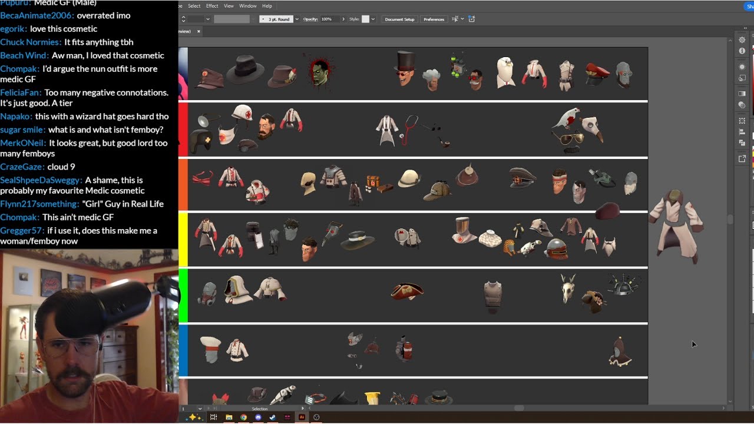Open the pink app icon on taskbar
This screenshot has width=754, height=424.
pos(287,417)
